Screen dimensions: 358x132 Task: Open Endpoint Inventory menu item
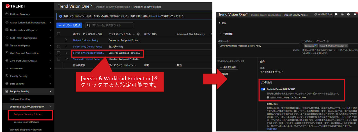click(x=20, y=99)
